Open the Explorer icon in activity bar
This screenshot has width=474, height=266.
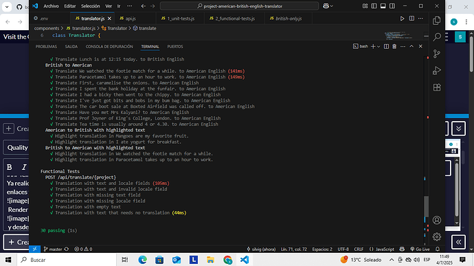436,21
